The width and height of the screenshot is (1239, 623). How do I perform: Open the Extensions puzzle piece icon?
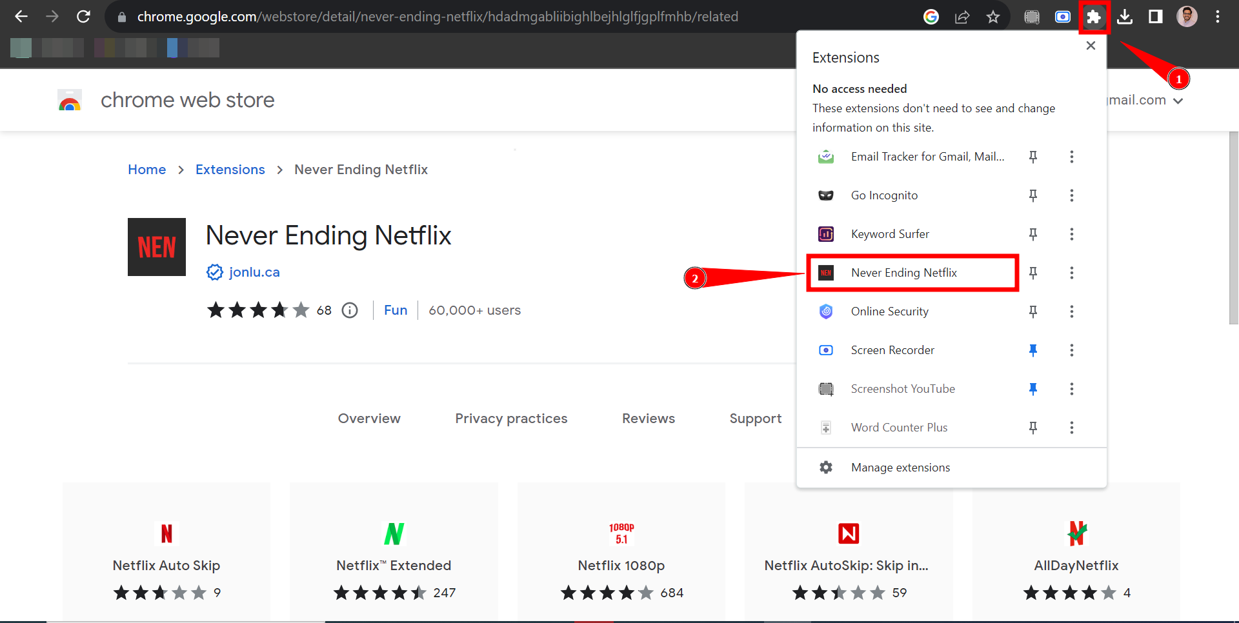point(1094,16)
